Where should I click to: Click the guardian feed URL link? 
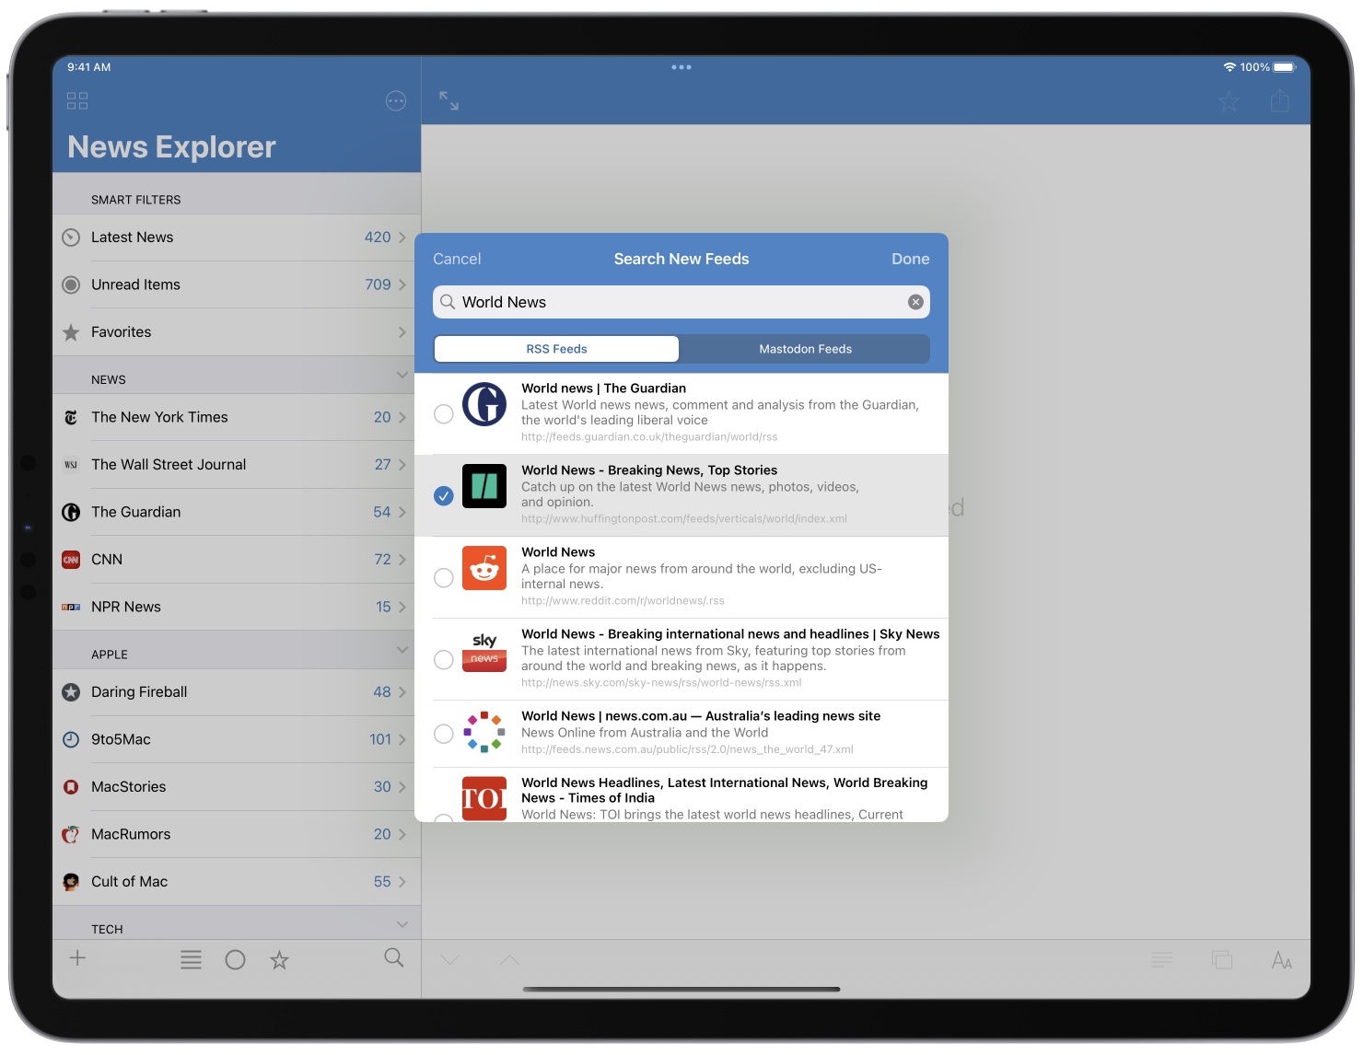point(649,437)
